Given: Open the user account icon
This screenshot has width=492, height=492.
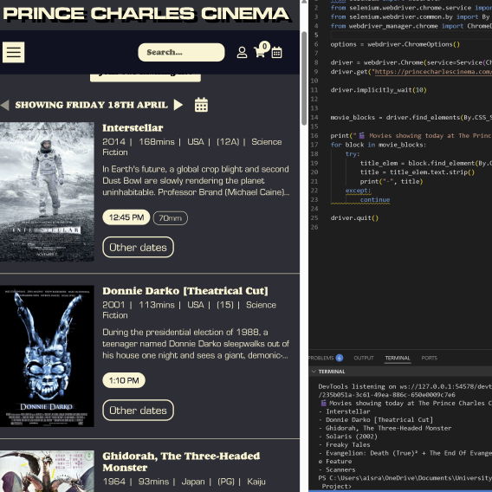Looking at the screenshot, I should click(x=242, y=52).
